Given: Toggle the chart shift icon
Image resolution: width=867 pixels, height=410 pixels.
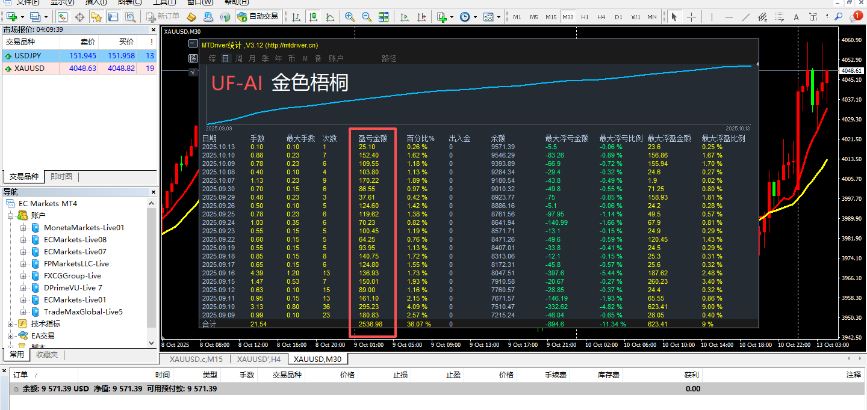Looking at the screenshot, I should tap(420, 17).
